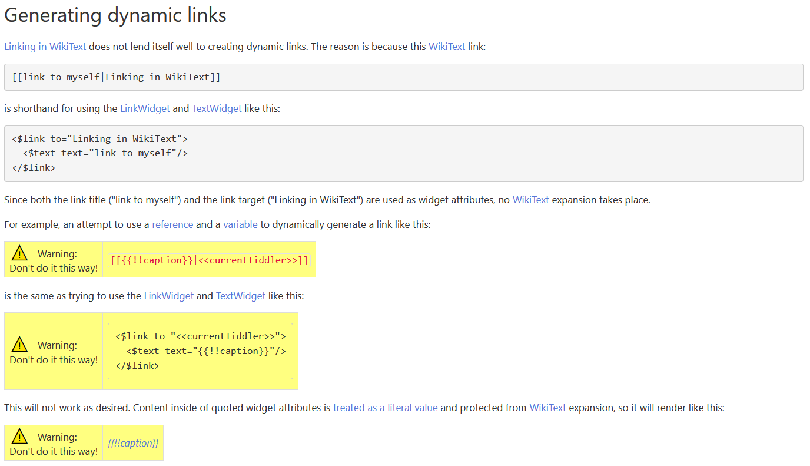
Task: Click the gray code block starting '<$link to="Linking'
Action: click(403, 153)
